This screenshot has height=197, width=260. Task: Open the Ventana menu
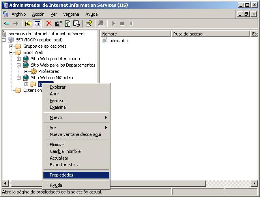coord(71,14)
